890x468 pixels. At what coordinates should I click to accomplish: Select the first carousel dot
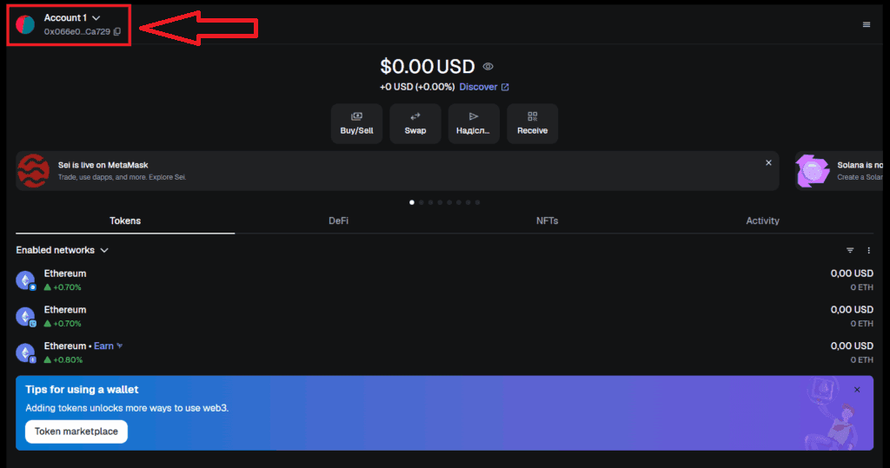tap(411, 202)
